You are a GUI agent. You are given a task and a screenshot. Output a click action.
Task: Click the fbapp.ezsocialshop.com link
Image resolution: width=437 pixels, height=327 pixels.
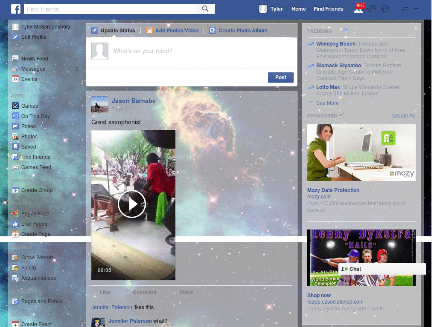[335, 302]
